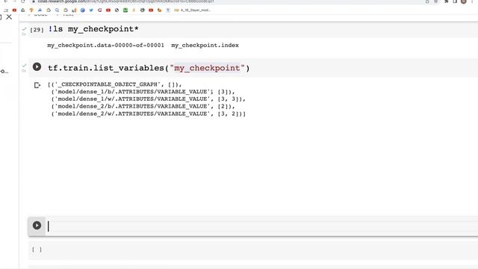478x269 pixels.
Task: Open the green spreadsheet bookmark icon
Action: coord(125,10)
